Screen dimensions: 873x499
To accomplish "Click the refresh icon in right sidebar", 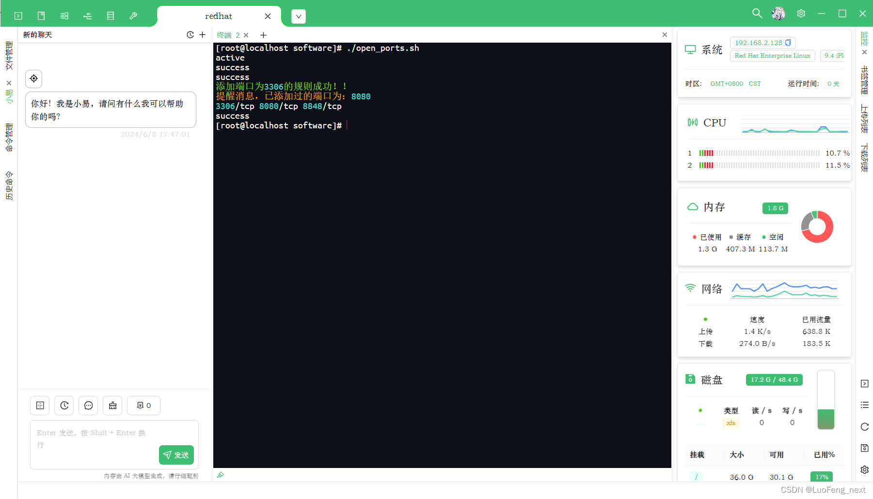I will pos(865,427).
